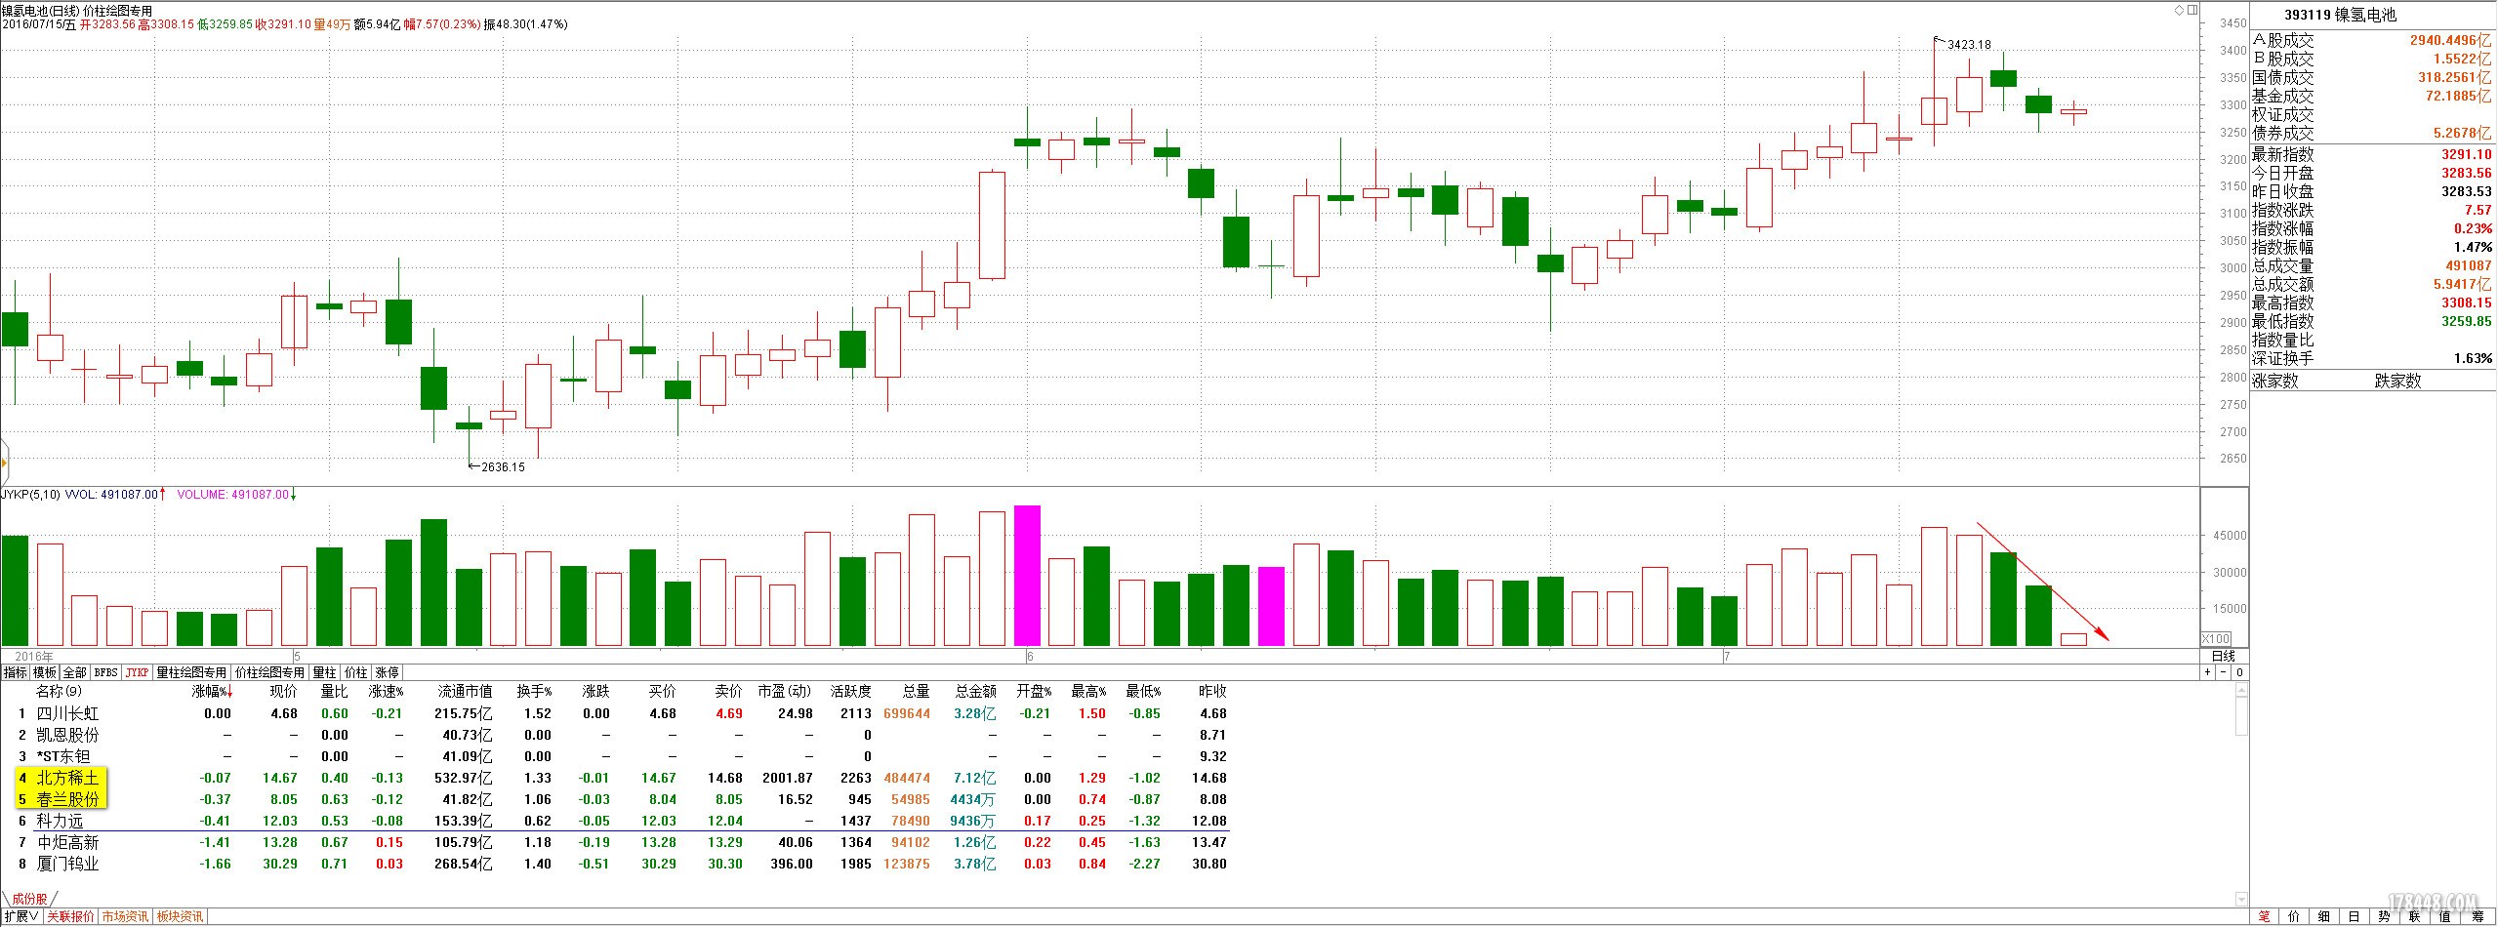Click the 联 tab at the bottom right

coord(2416,917)
